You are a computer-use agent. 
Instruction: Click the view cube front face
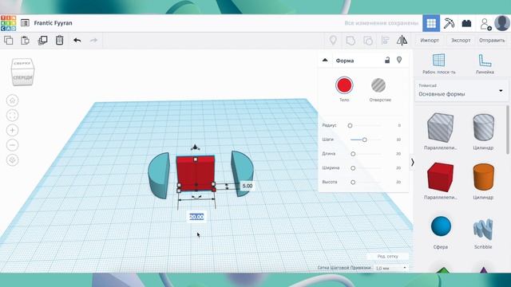coord(22,78)
